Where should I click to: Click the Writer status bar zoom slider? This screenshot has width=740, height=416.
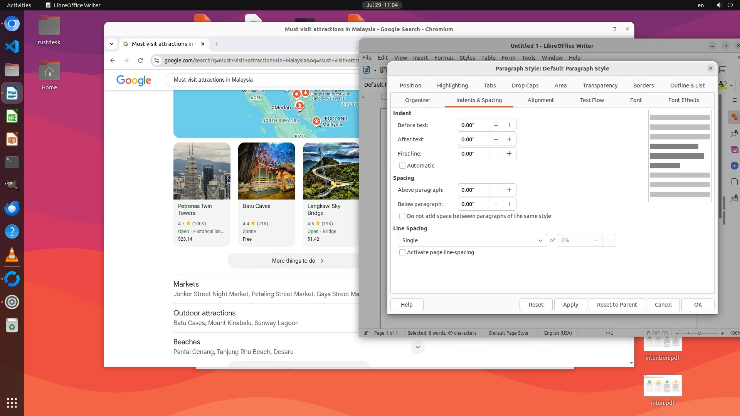click(x=699, y=333)
